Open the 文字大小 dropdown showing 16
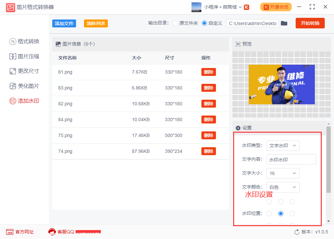The height and width of the screenshot is (239, 334). [283, 173]
